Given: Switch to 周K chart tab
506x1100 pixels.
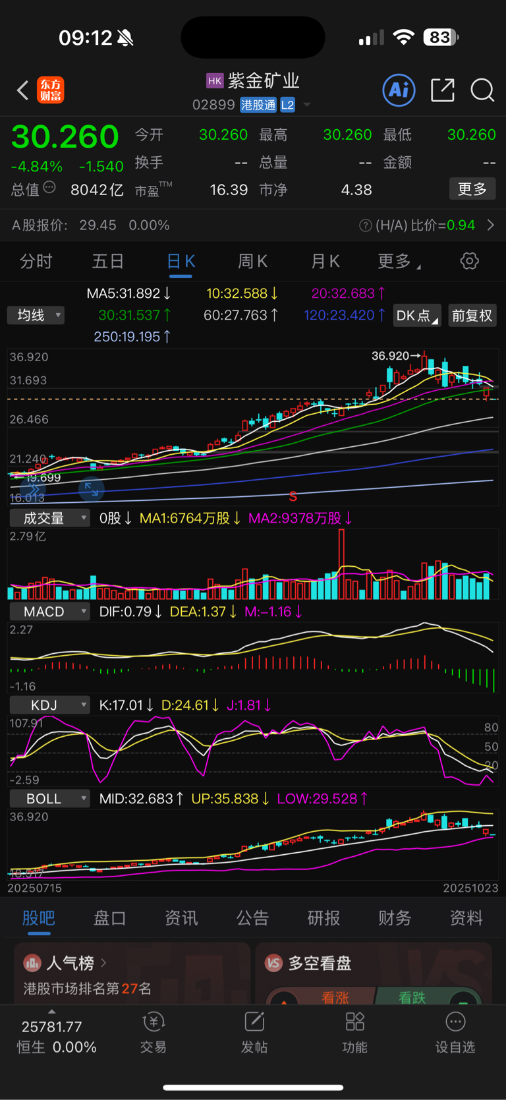Looking at the screenshot, I should tap(252, 262).
